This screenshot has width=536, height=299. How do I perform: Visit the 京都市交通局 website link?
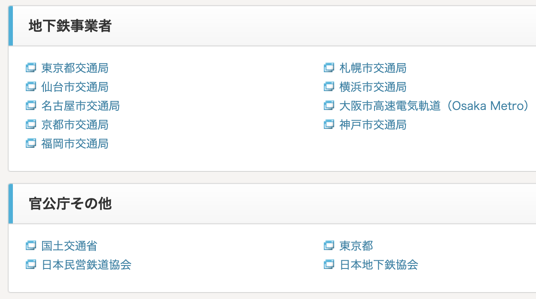tap(75, 125)
